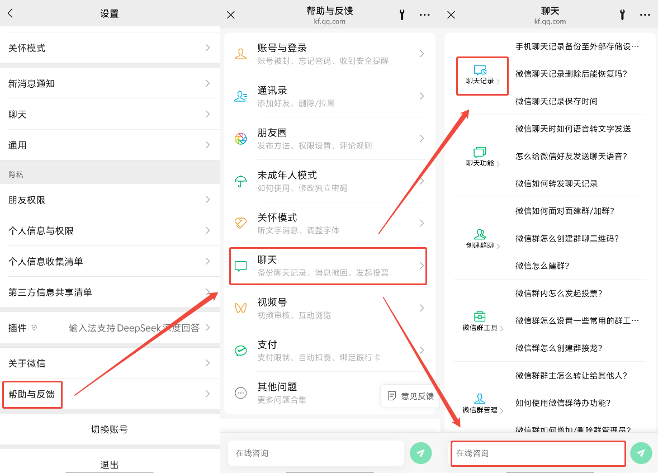Open 微信群怎么创建群接龙？ question

[559, 348]
